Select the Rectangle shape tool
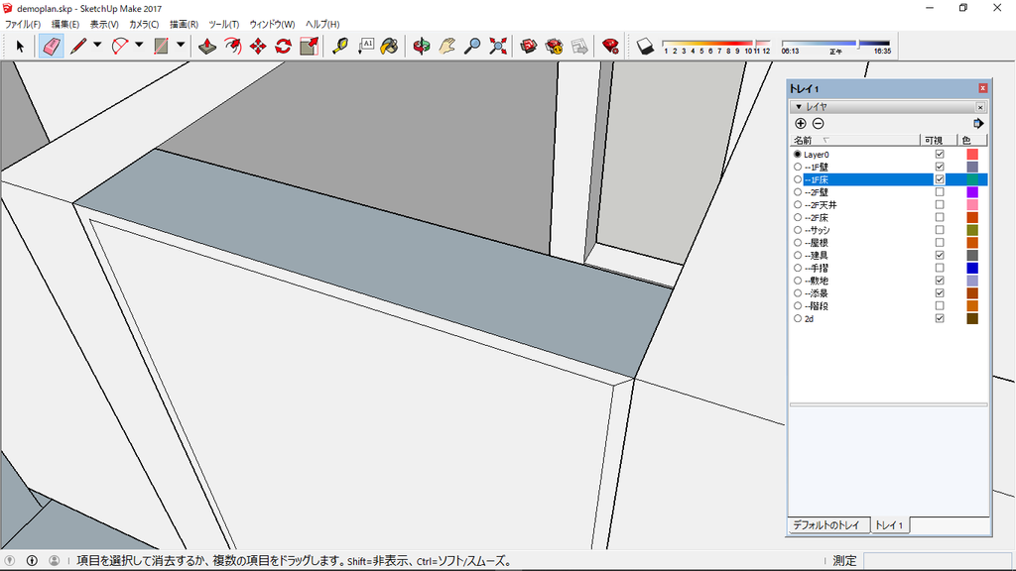The image size is (1016, 571). click(162, 47)
